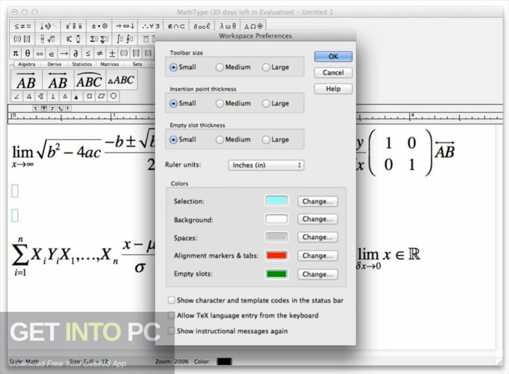Image resolution: width=509 pixels, height=374 pixels.
Task: Enable Show character and template codes checkbox
Action: [172, 300]
